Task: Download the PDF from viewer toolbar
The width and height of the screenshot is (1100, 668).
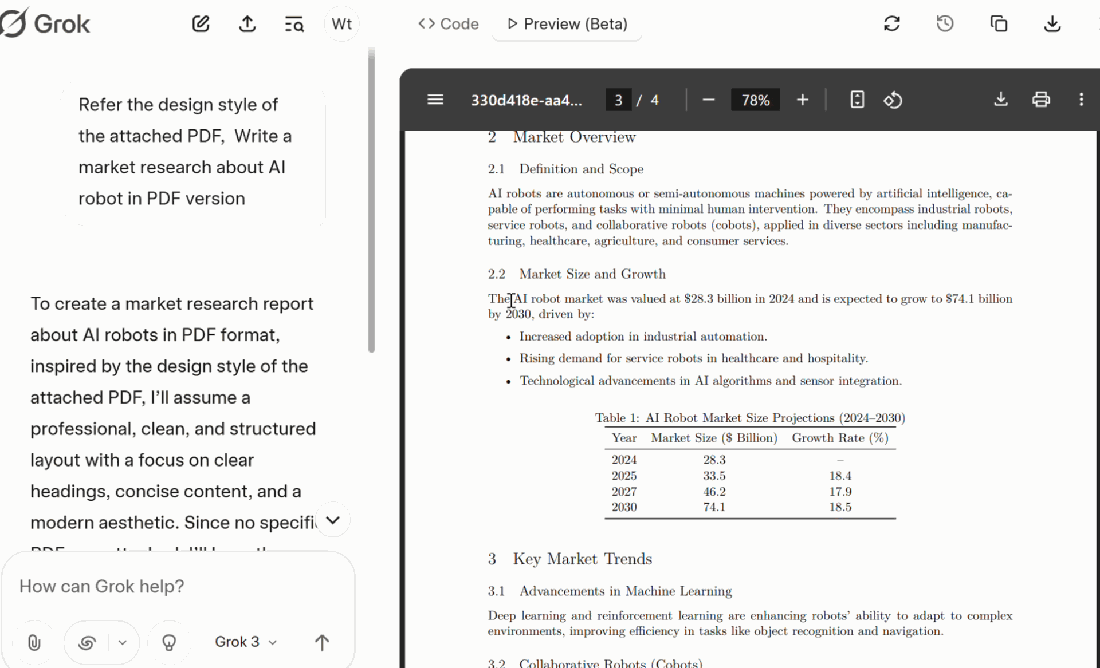Action: (1001, 100)
